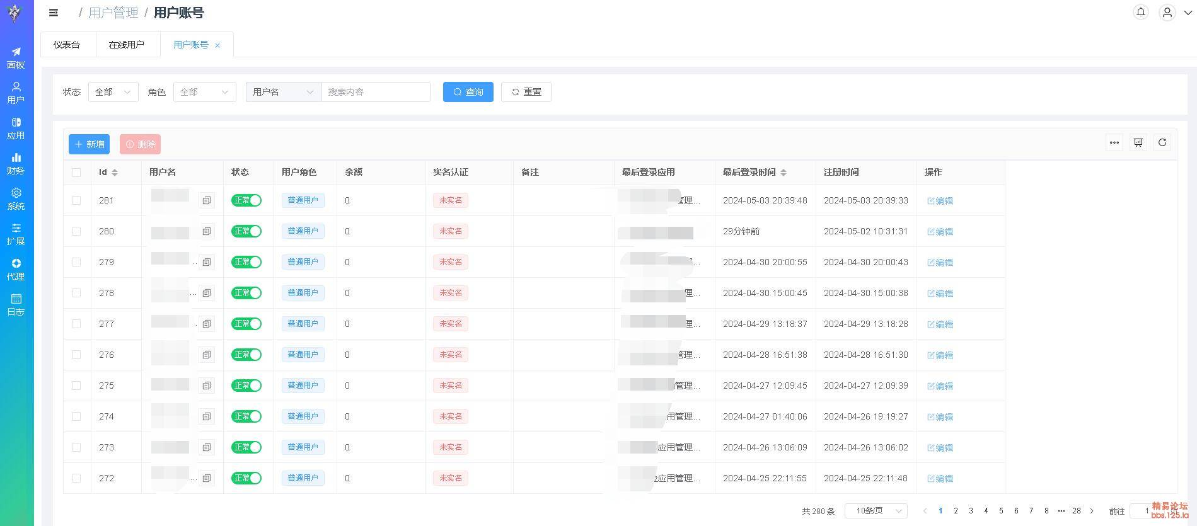Click the table refresh icon

tap(1162, 142)
